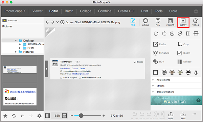The image size is (203, 122).
Task: Switch to the Batch tab
Action: pyautogui.click(x=69, y=11)
